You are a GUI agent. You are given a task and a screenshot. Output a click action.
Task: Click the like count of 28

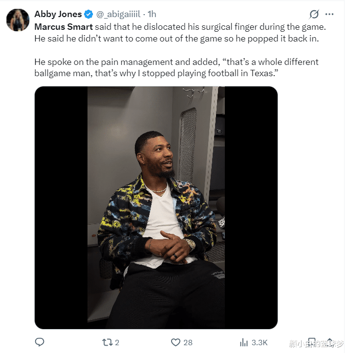188,342
